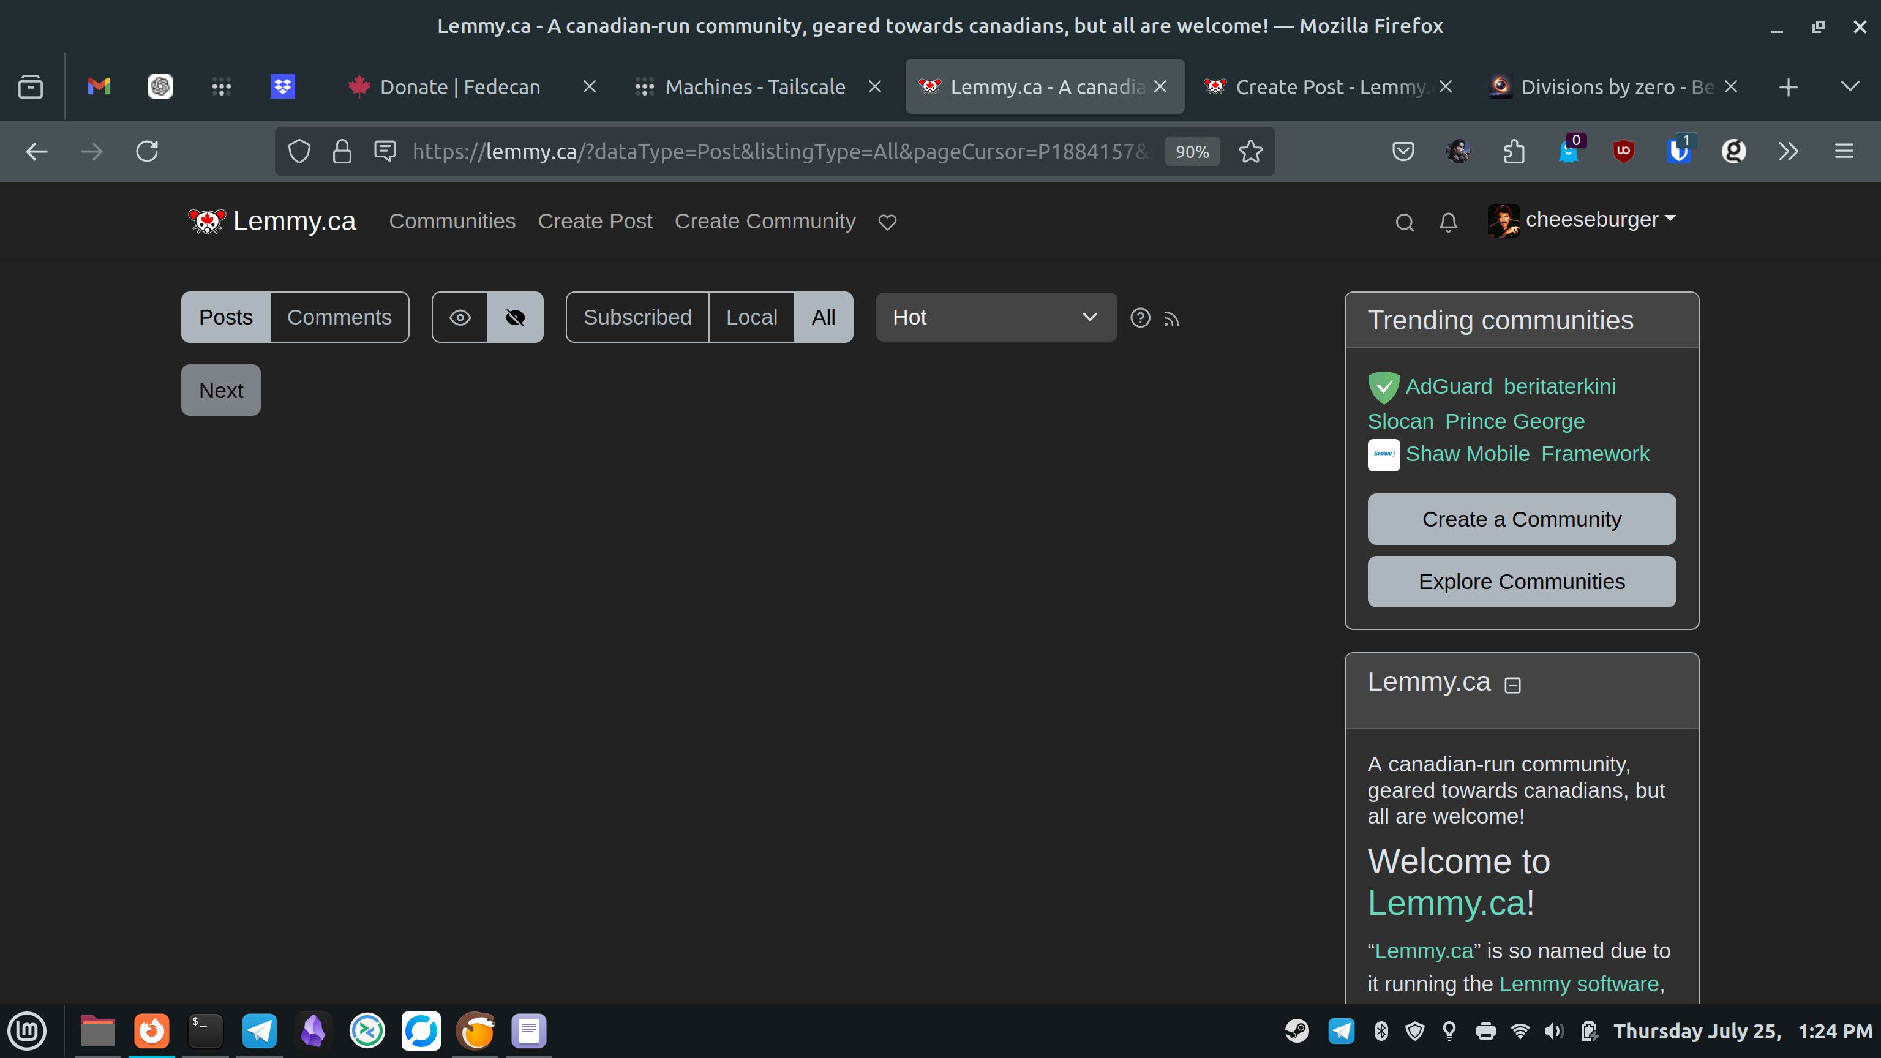
Task: Open the clock calendar applet
Action: point(1742,1031)
